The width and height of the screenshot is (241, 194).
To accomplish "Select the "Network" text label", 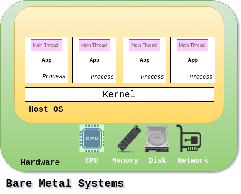I will point(193,160).
